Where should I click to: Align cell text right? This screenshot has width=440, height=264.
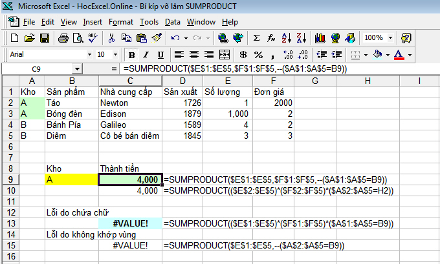pos(209,55)
